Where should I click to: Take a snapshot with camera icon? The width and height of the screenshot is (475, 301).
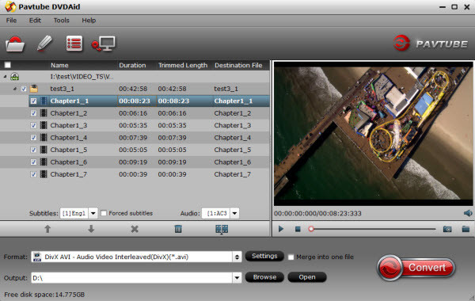point(447,229)
